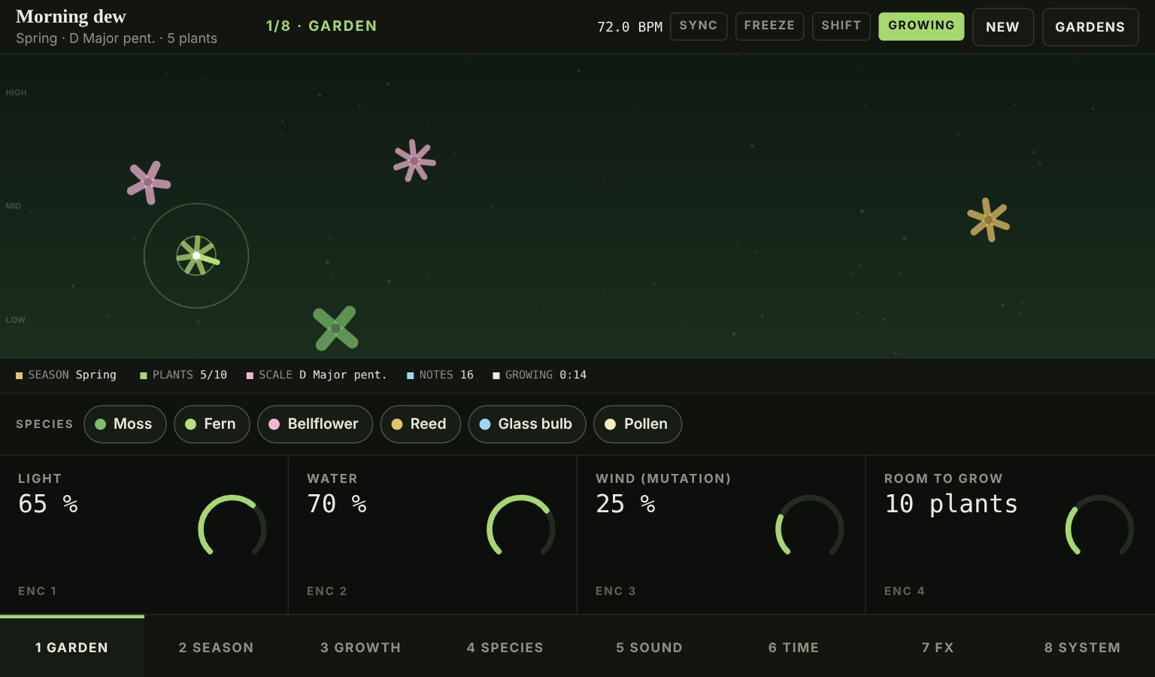1155x677 pixels.
Task: Click the 65 % light value
Action: click(48, 504)
